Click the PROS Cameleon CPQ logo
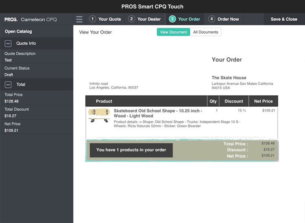The width and height of the screenshot is (305, 223). pos(31,20)
